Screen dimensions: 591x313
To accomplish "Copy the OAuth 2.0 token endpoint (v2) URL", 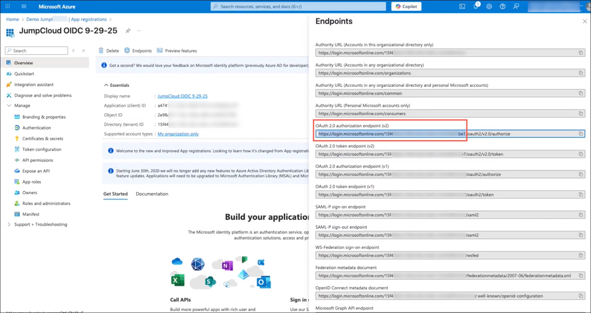I will [580, 154].
